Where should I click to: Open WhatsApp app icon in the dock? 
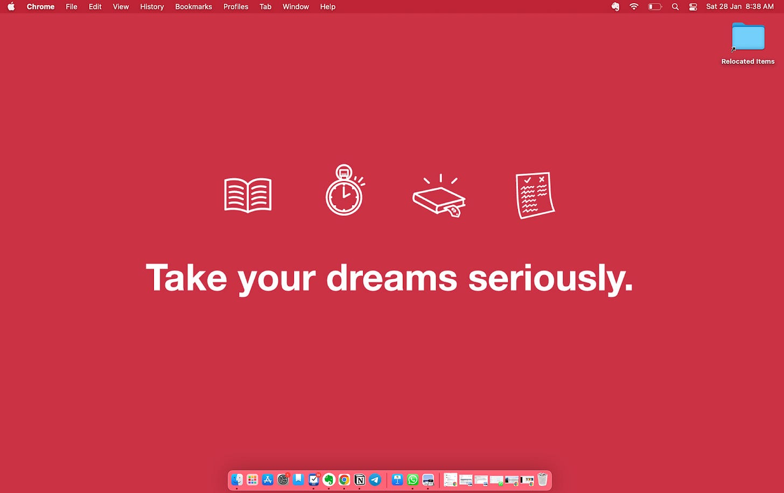tap(412, 480)
